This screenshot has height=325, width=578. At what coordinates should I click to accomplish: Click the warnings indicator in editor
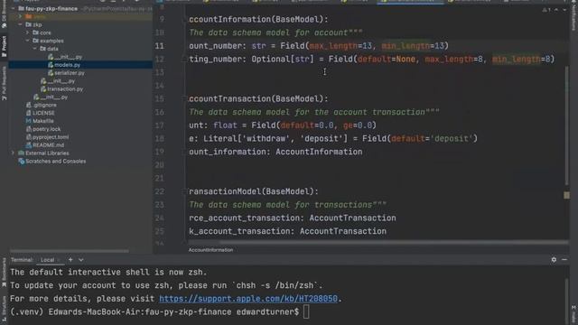545,10
